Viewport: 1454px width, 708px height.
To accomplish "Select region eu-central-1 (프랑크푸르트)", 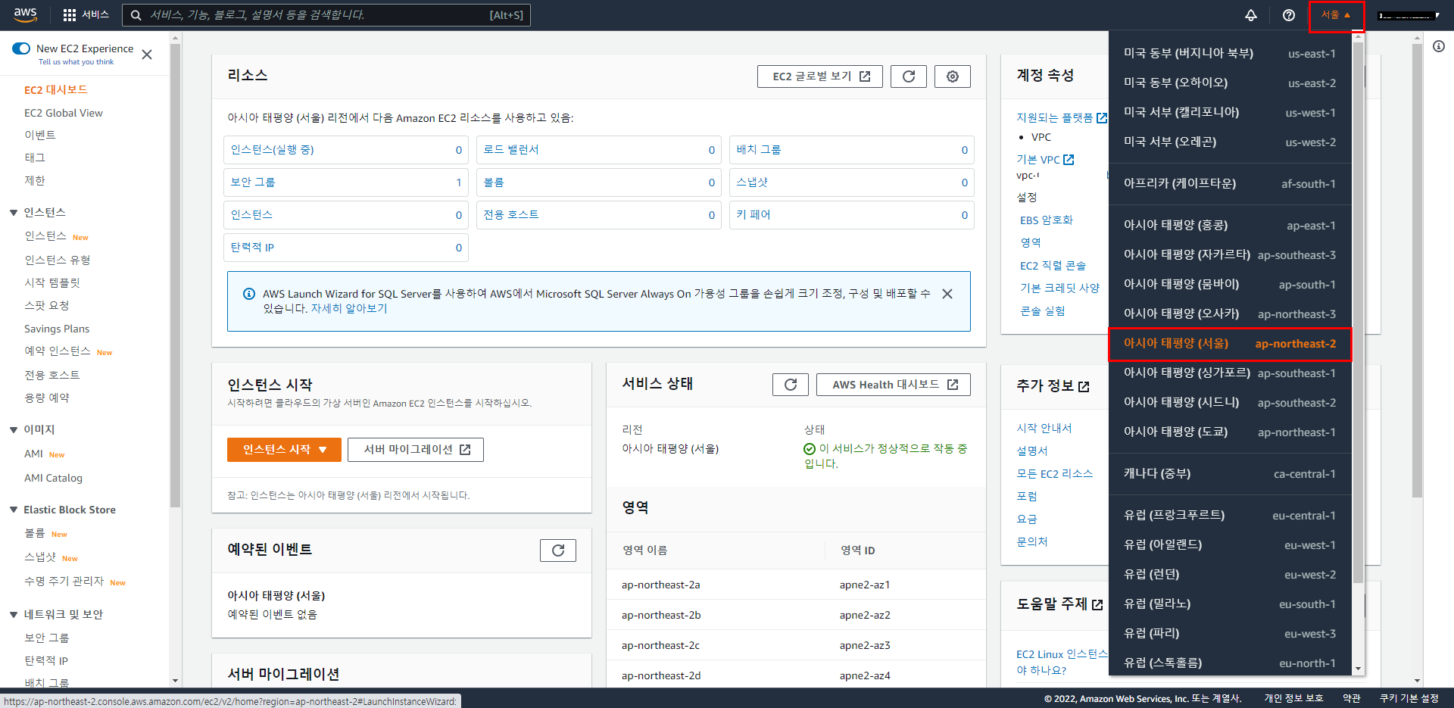I will pyautogui.click(x=1230, y=516).
